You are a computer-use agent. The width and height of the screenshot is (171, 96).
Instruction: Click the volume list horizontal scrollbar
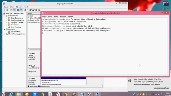point(35,49)
